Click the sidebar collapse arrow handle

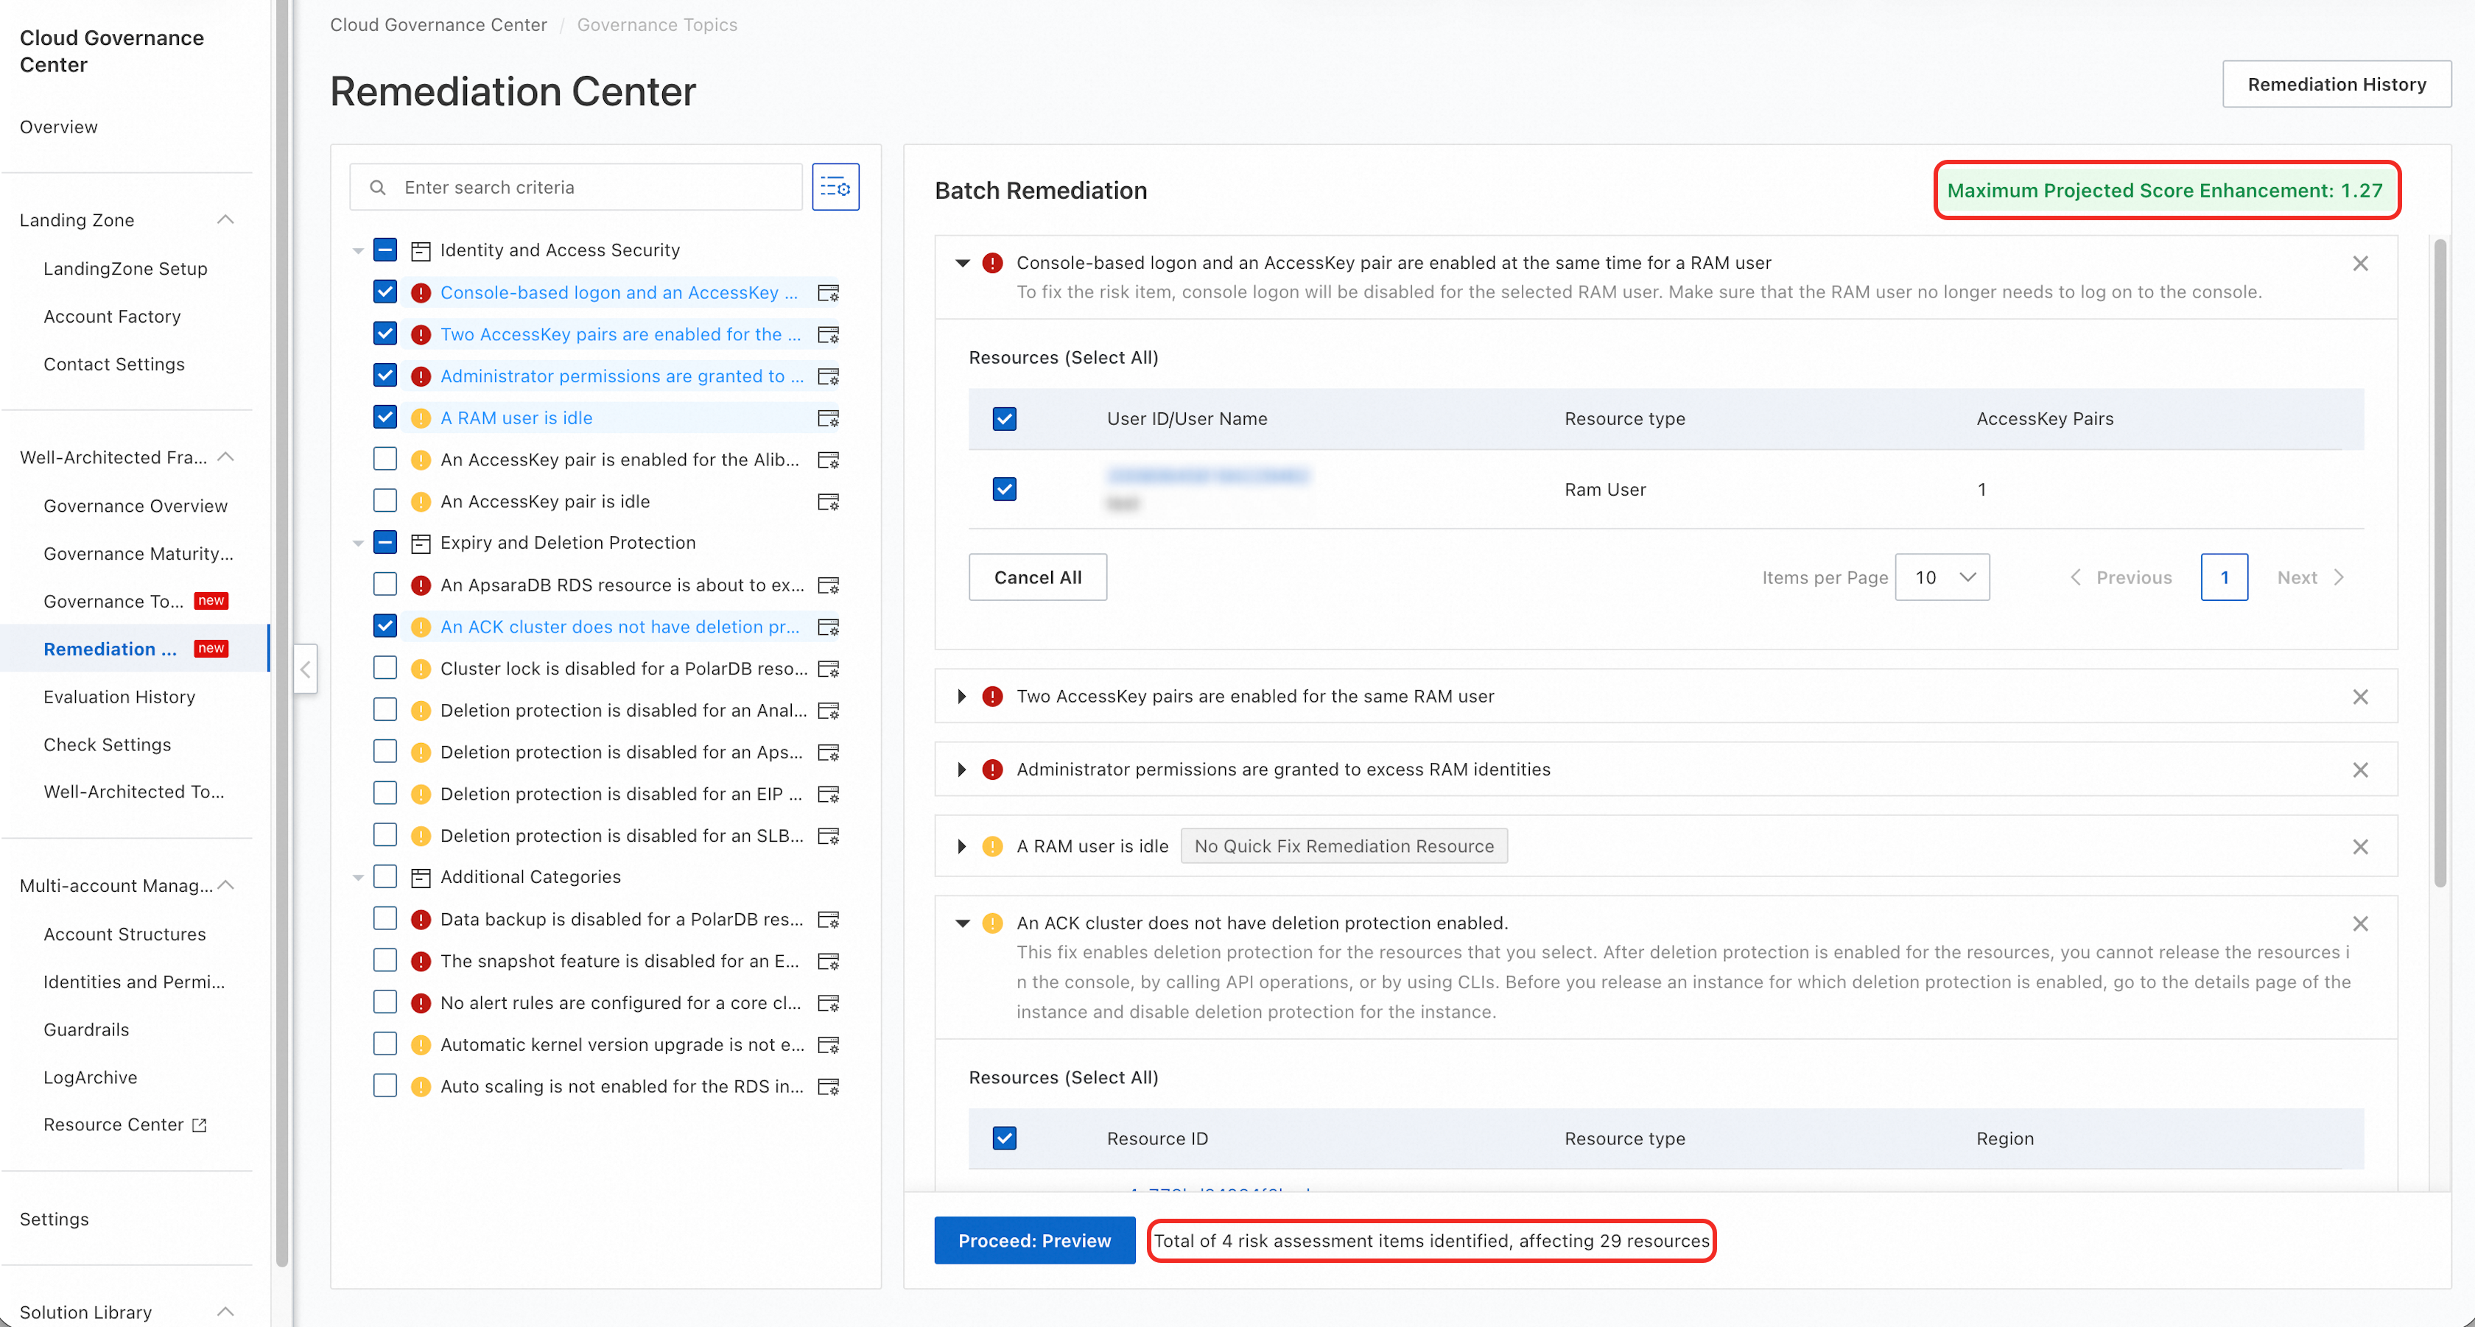(x=306, y=669)
